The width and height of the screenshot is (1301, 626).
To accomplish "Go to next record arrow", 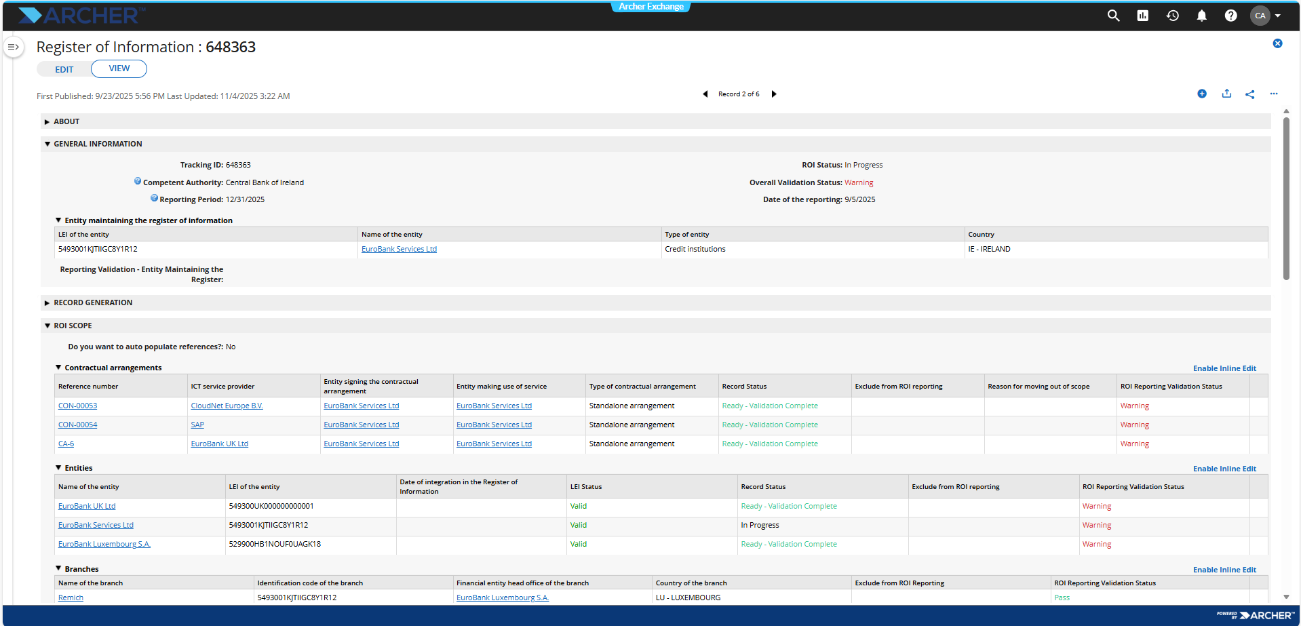I will click(x=774, y=94).
